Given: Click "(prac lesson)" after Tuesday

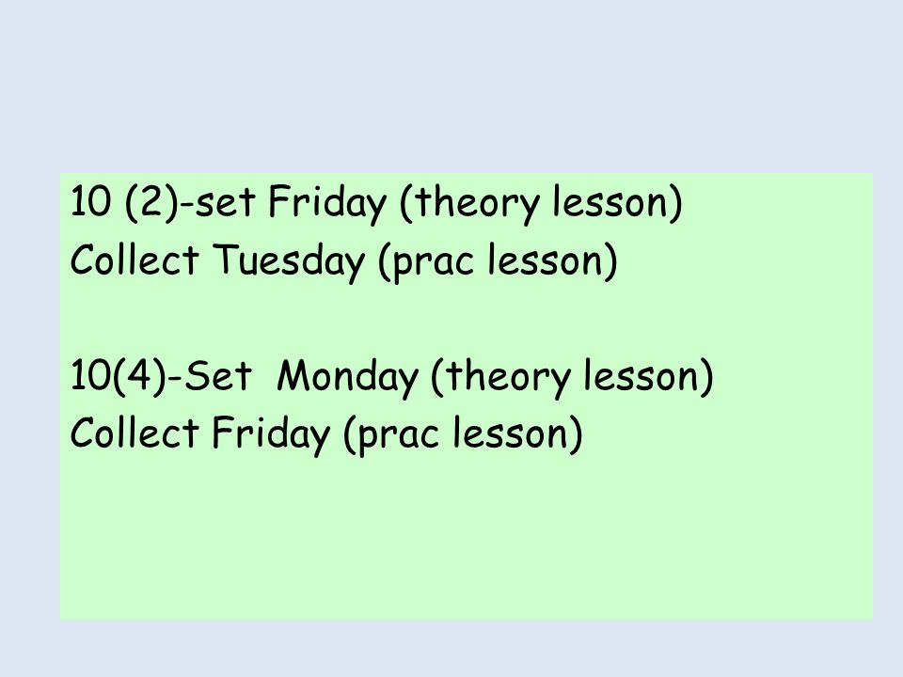Looking at the screenshot, I should [499, 260].
